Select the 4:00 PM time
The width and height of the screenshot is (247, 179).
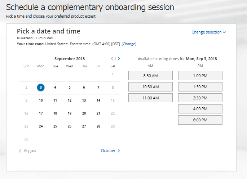click(x=200, y=109)
